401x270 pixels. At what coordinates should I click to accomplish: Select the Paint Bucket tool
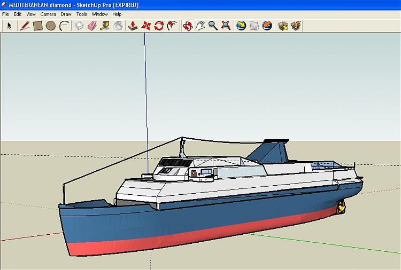(x=118, y=26)
